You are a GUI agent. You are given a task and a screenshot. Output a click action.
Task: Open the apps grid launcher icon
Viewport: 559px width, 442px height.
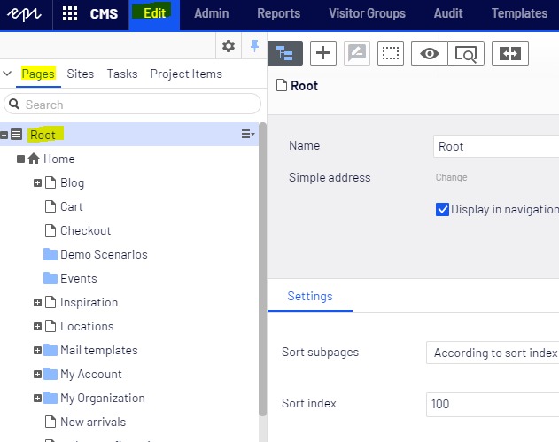coord(70,14)
